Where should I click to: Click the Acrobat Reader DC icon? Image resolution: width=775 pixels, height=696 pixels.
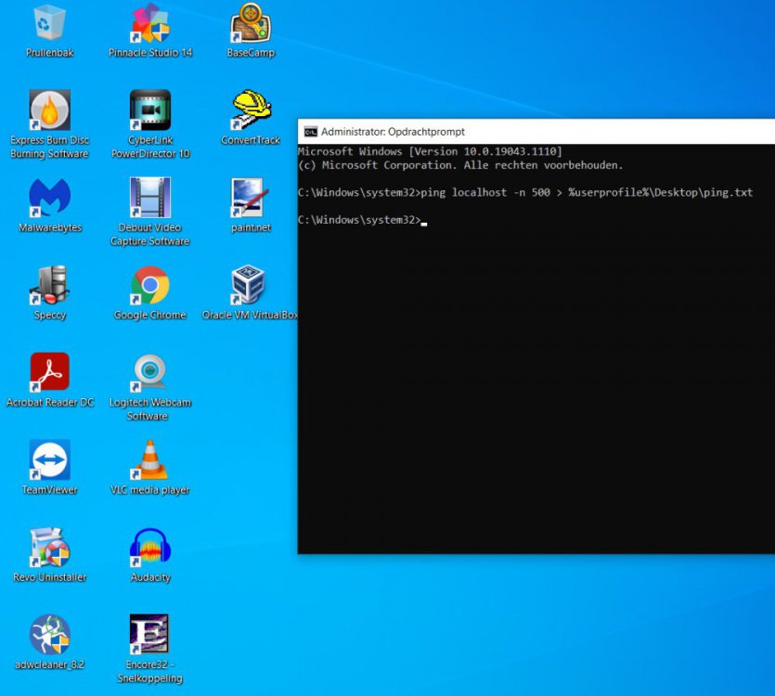(x=50, y=373)
